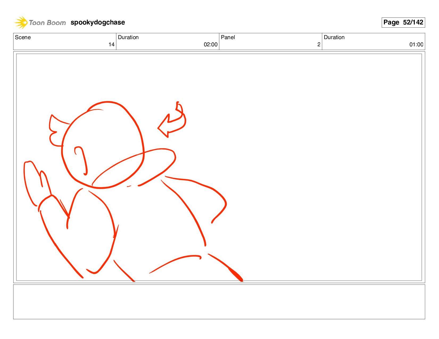Image resolution: width=439 pixels, height=339 pixels.
Task: Click the scene number 14
Action: coord(111,45)
